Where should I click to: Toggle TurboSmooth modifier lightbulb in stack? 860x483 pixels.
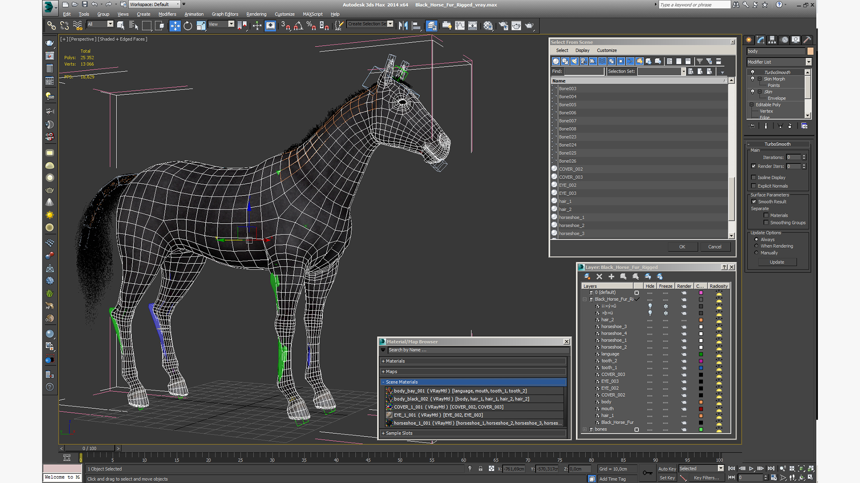pos(752,72)
